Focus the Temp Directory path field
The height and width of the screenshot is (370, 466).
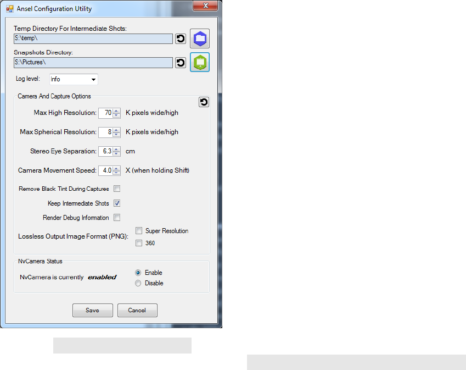click(x=93, y=38)
